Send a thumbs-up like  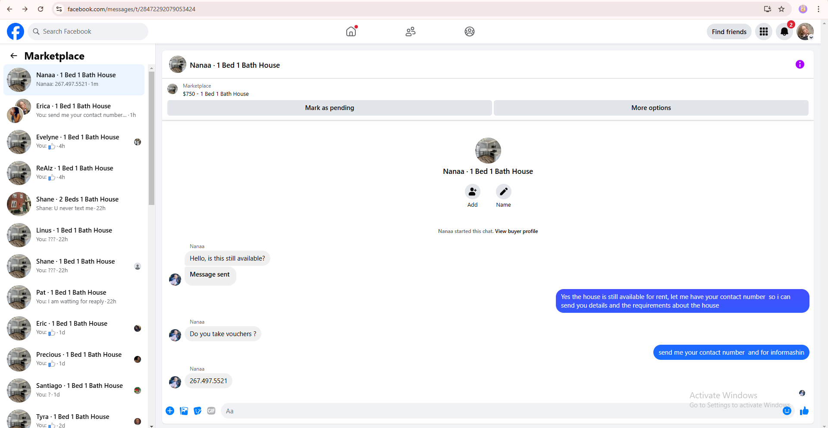[x=804, y=411]
